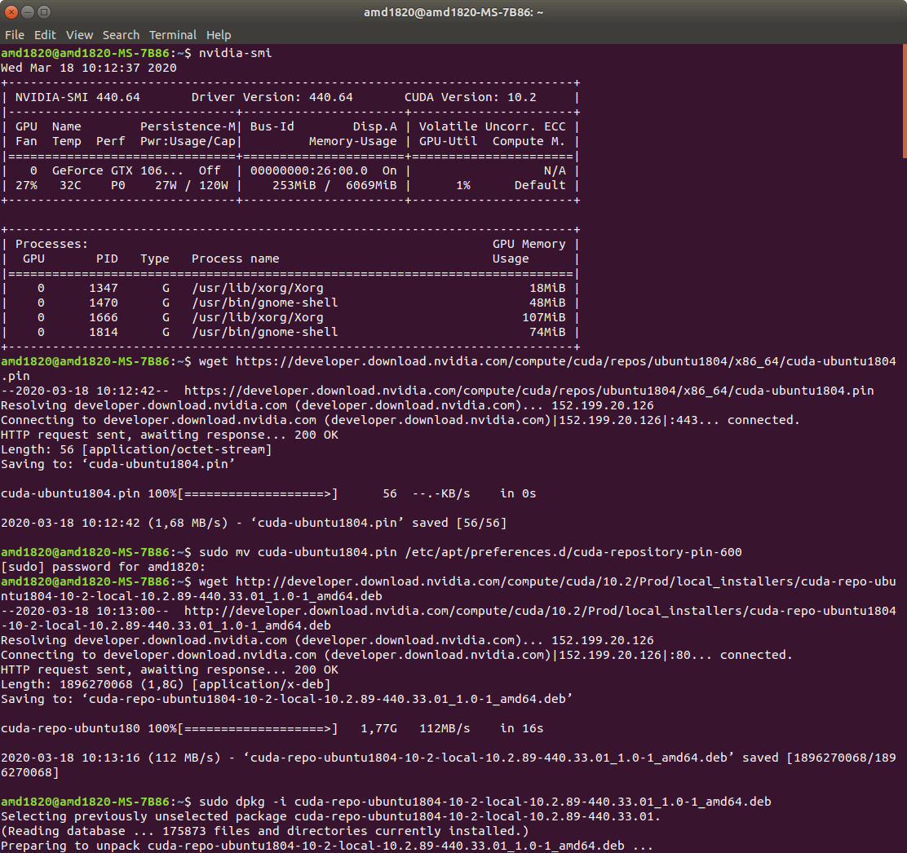Screen dimensions: 907x853
Task: Click '/usr/bin/gnome-shell' in the 48MiB row
Action: coord(265,303)
